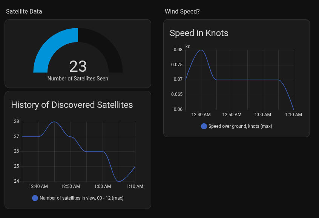The height and width of the screenshot is (218, 319).
Task: Click the blue legend dot for speed over ground
Action: pos(204,126)
